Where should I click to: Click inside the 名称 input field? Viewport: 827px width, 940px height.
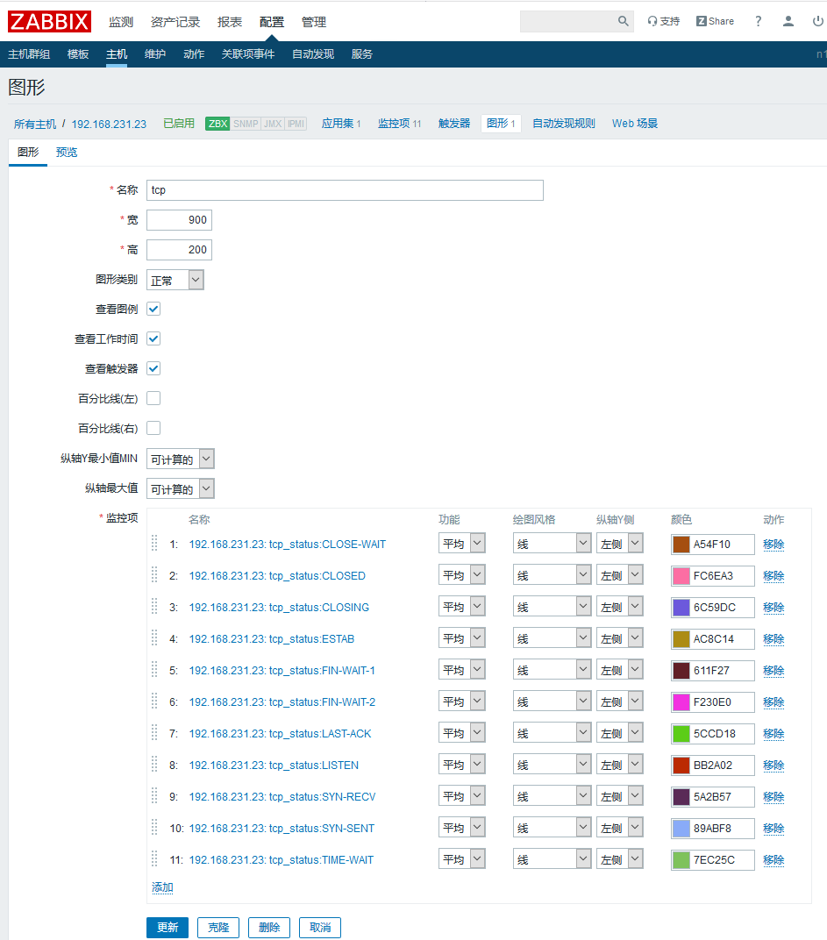[342, 190]
